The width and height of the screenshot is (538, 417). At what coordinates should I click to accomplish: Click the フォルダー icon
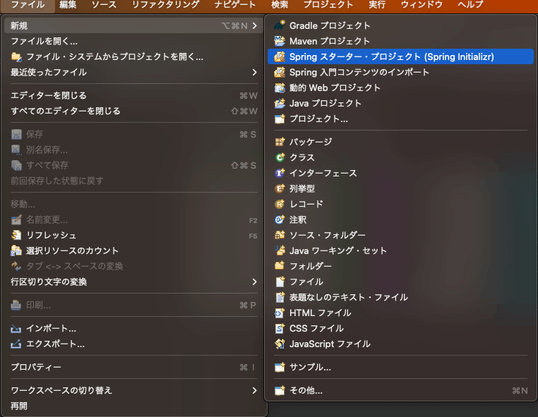(280, 266)
